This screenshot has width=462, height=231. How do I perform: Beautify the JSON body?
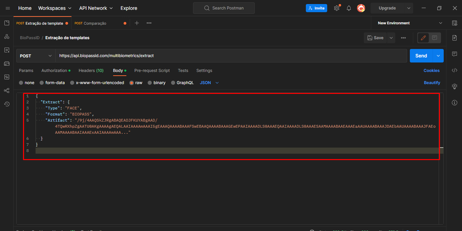pos(432,83)
